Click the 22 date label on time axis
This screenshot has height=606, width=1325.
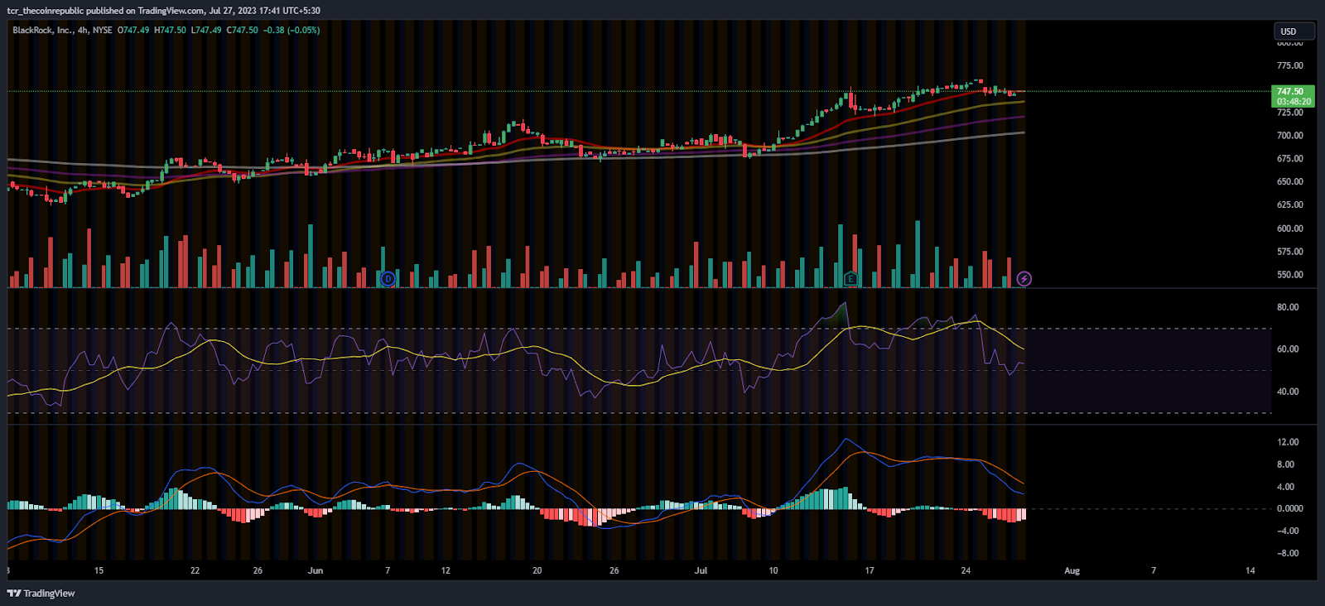click(x=195, y=570)
